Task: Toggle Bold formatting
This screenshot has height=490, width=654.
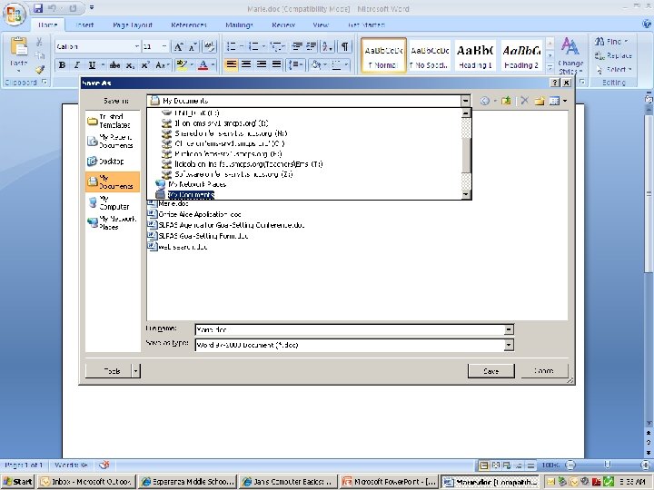Action: click(62, 65)
